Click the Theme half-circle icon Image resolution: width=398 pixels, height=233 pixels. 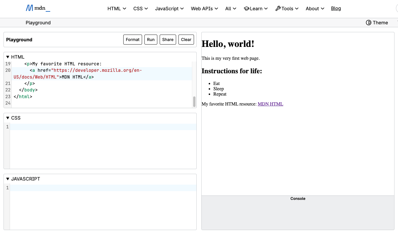click(x=369, y=23)
